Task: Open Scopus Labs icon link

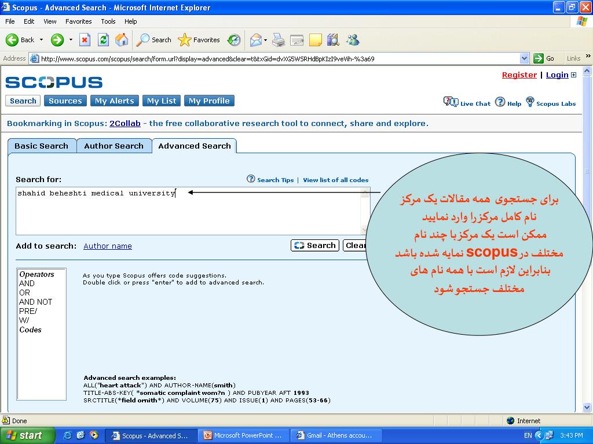Action: pos(551,103)
